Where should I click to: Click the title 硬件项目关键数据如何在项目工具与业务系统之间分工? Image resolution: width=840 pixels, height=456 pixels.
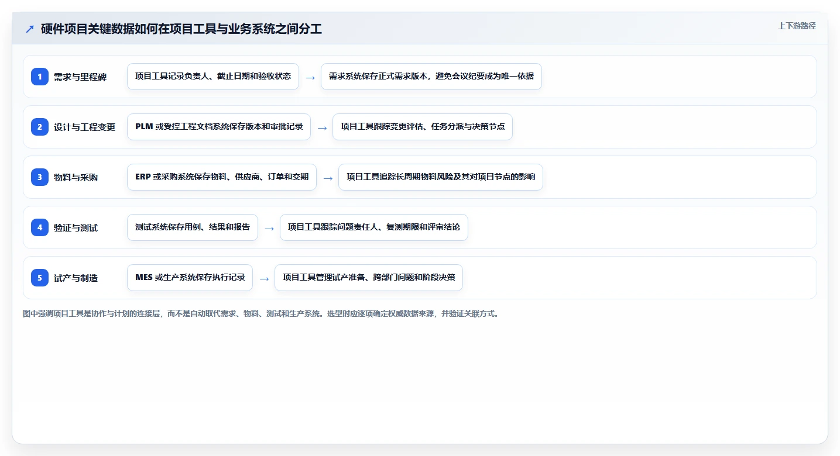tap(181, 29)
